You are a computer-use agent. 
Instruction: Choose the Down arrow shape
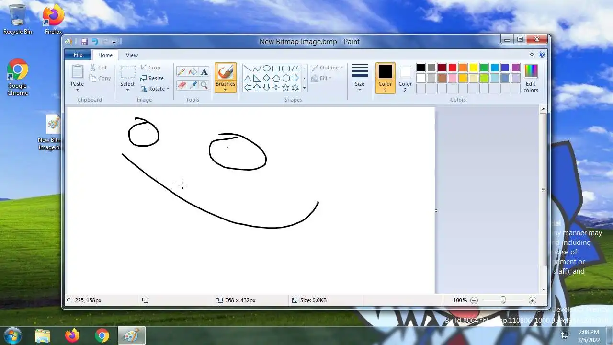coord(267,88)
